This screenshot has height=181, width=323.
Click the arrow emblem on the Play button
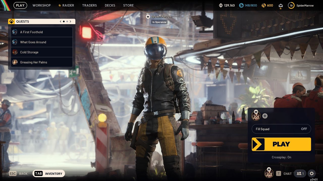click(x=258, y=144)
